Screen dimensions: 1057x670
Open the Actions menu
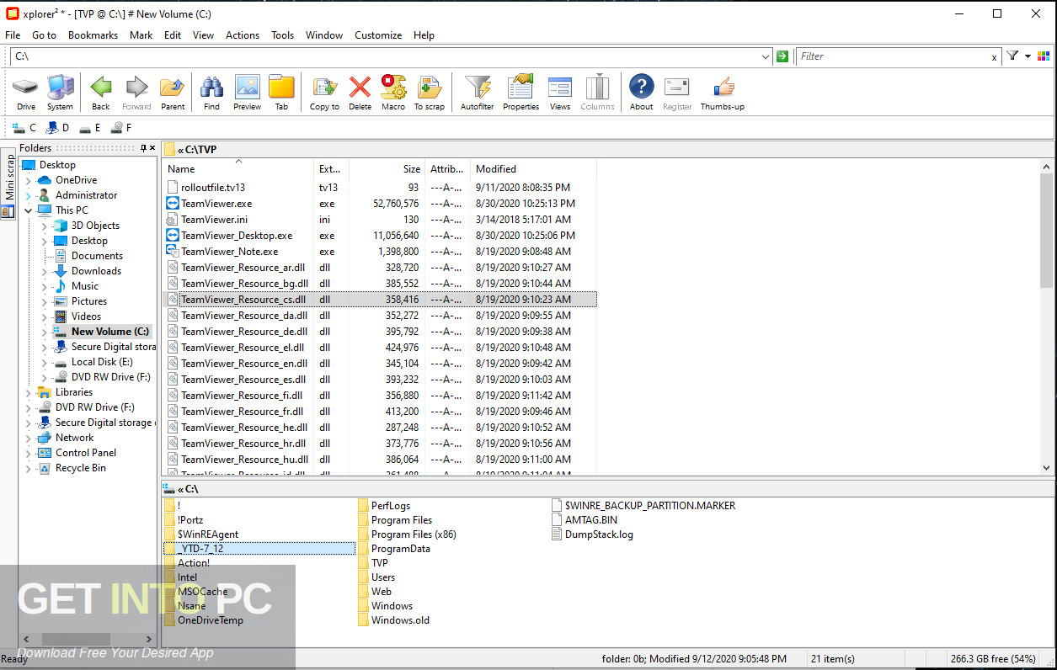pos(243,35)
